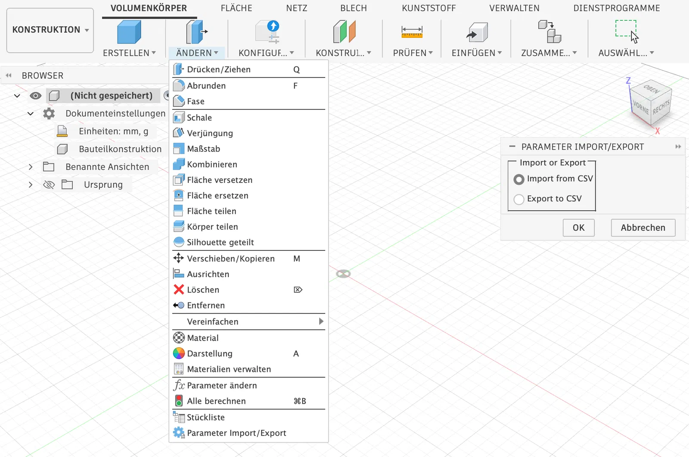This screenshot has height=457, width=689.
Task: Click the ViewCube OBEN face
Action: (651, 89)
